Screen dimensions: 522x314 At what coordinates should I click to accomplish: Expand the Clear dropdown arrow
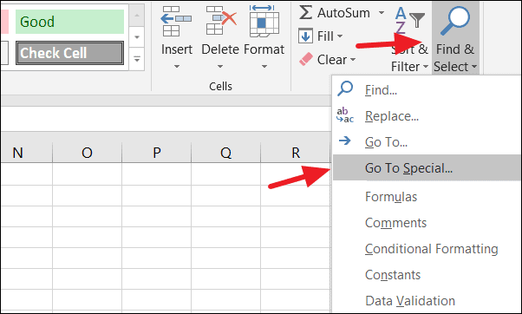[353, 60]
